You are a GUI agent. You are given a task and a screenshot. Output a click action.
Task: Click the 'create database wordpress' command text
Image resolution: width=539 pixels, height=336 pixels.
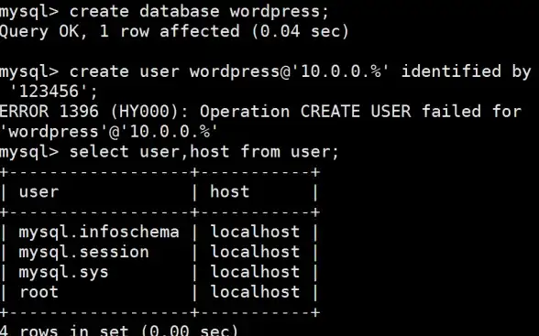pyautogui.click(x=200, y=11)
